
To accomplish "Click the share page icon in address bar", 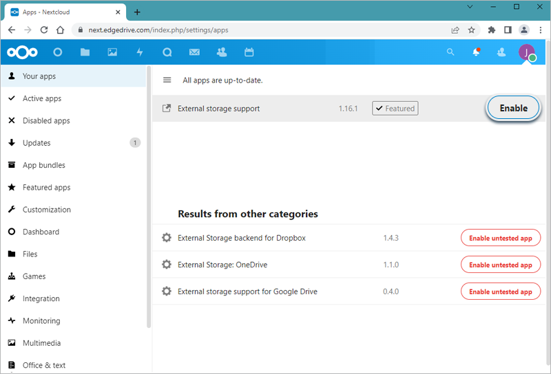I will tap(455, 30).
